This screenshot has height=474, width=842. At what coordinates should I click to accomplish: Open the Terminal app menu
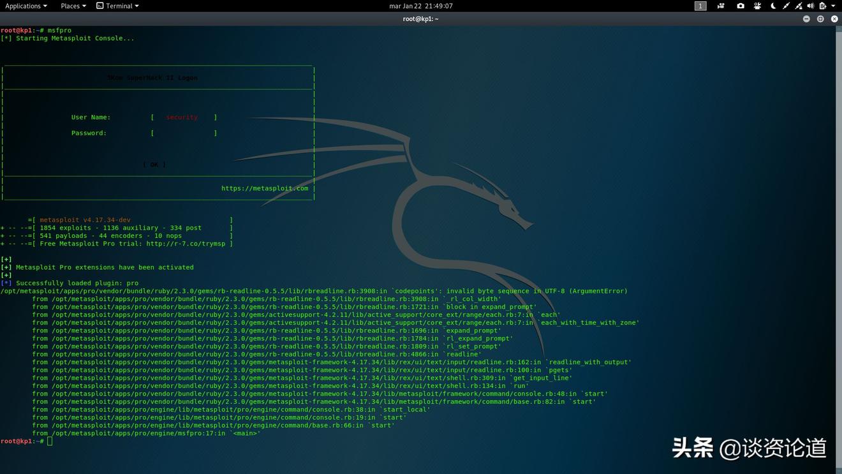point(122,6)
